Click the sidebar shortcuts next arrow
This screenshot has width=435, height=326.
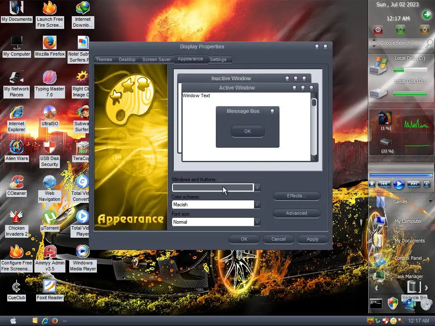[x=427, y=288]
